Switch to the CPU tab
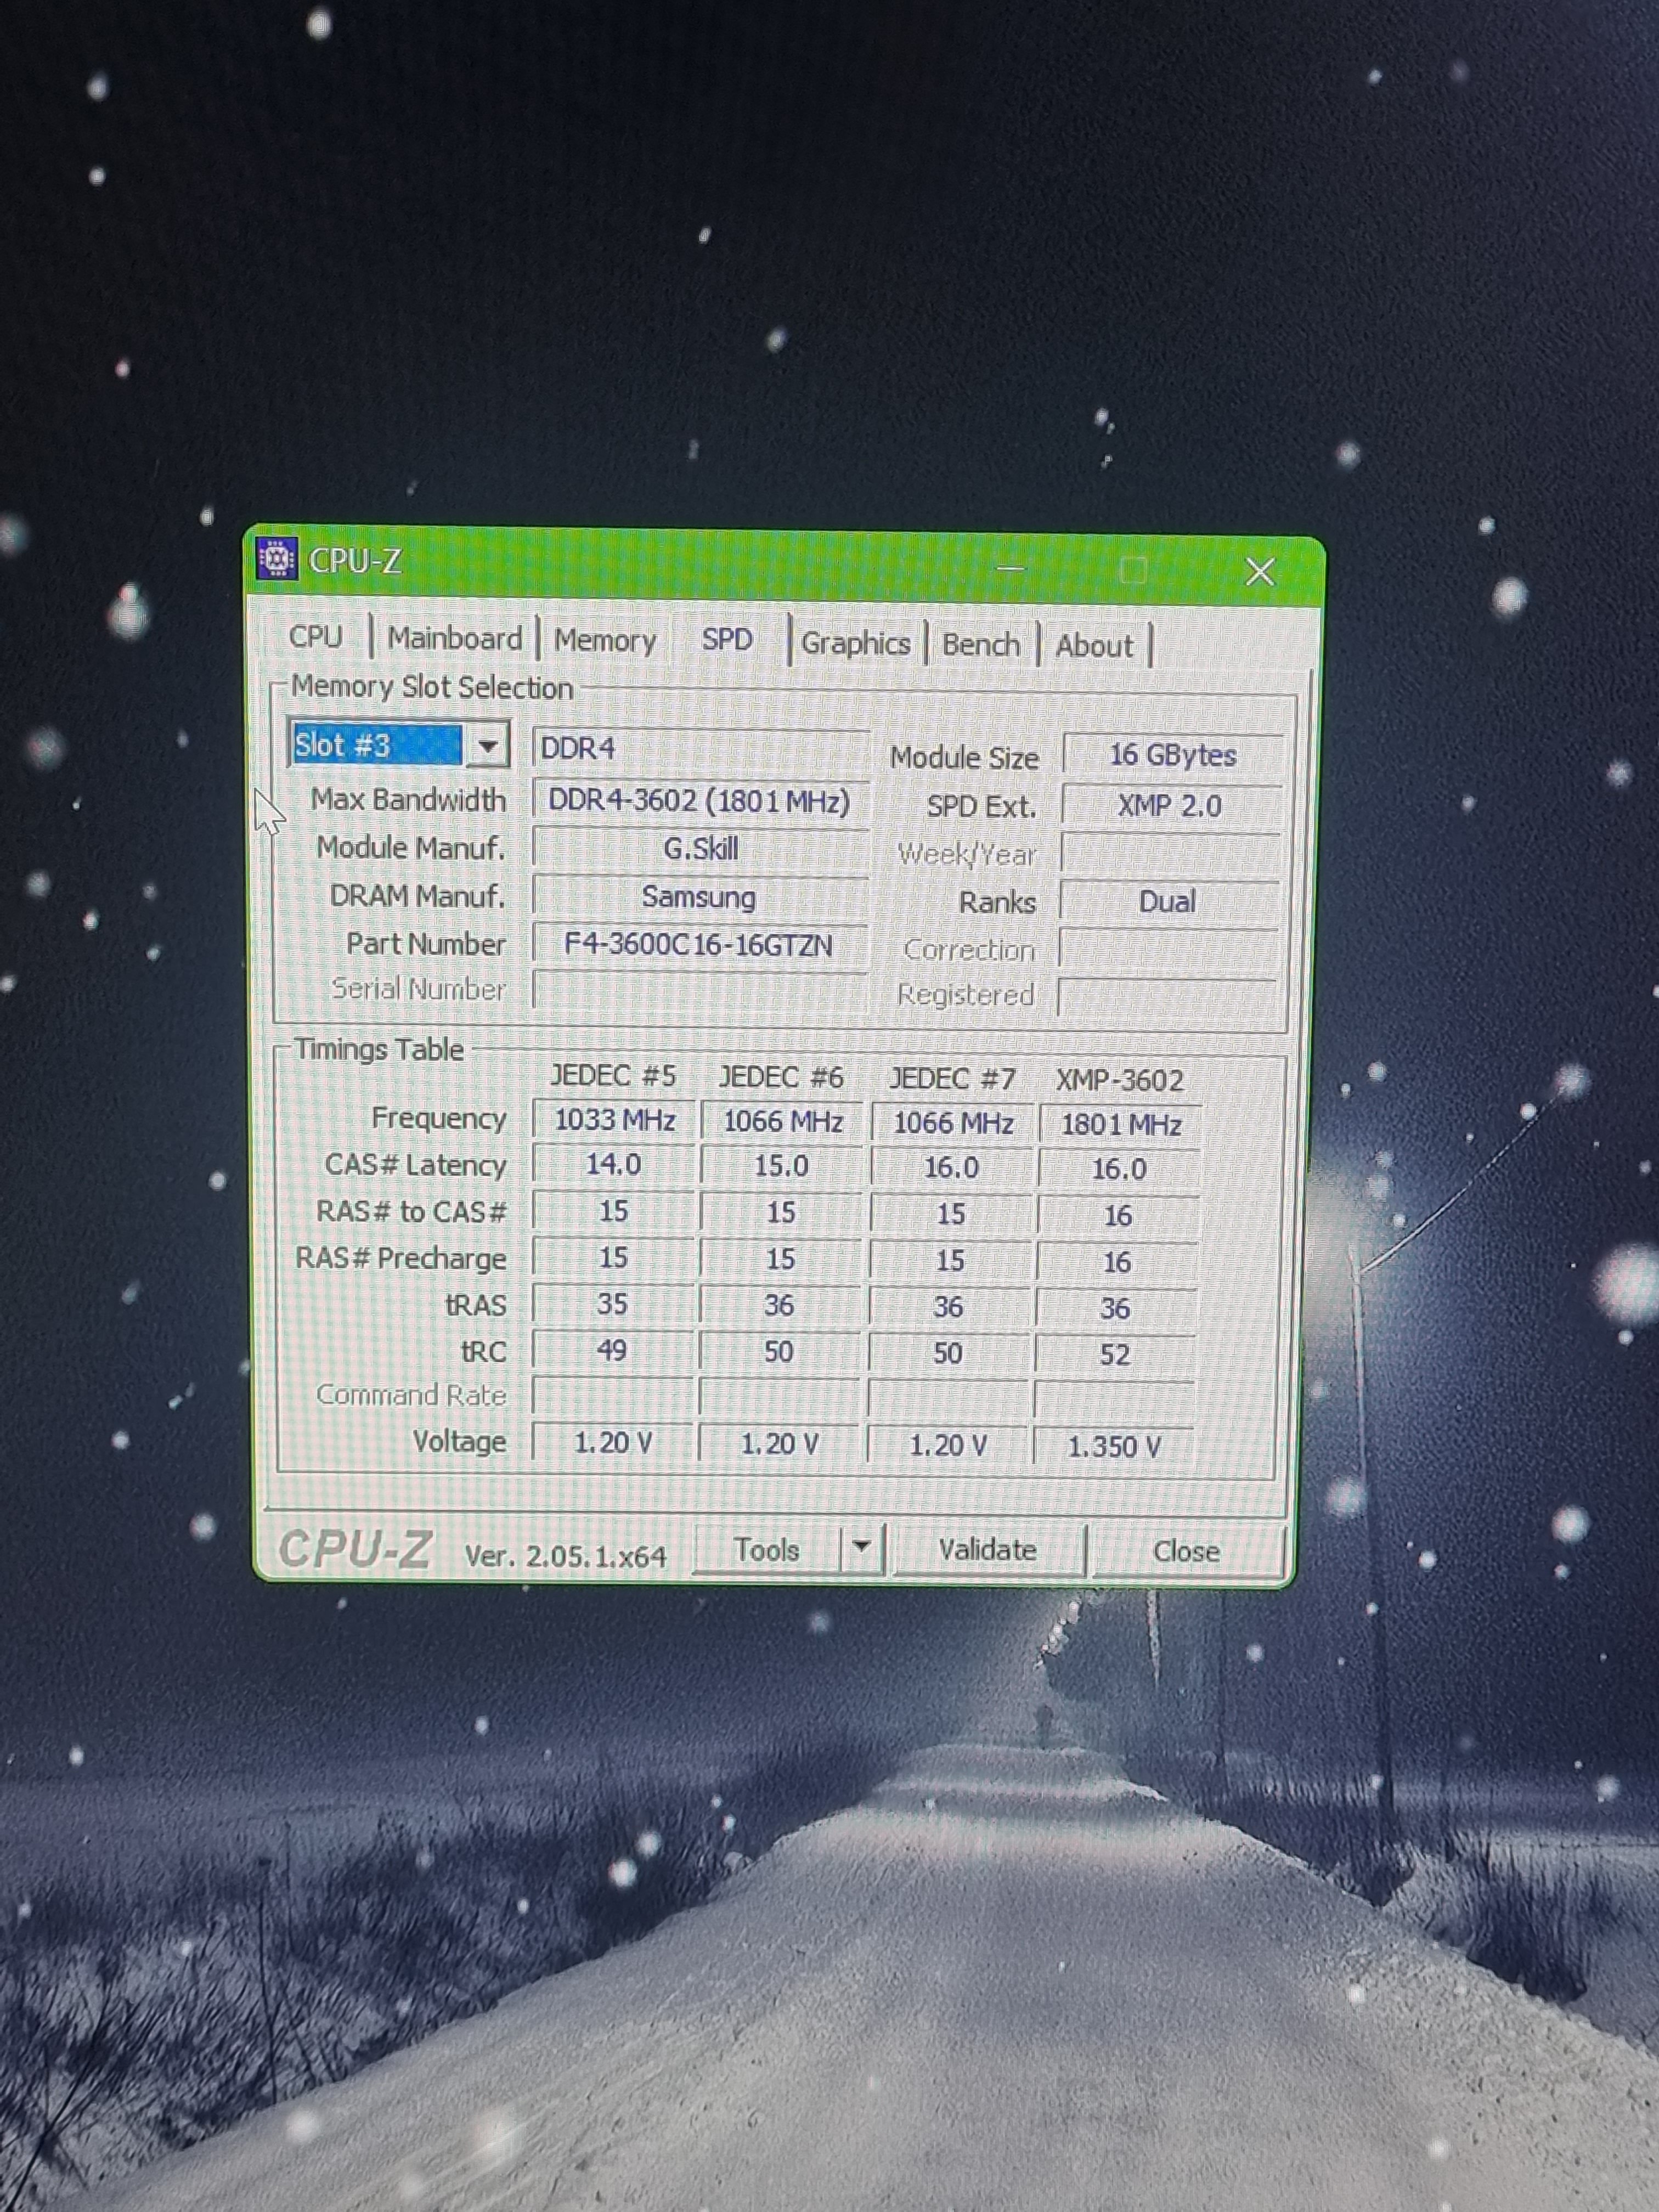1659x2212 pixels. (x=315, y=637)
